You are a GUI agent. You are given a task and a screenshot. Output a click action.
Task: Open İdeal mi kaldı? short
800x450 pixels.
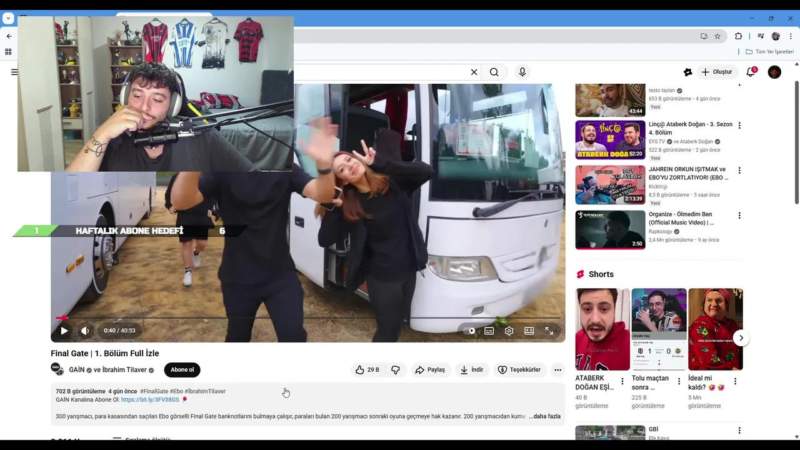pos(716,329)
